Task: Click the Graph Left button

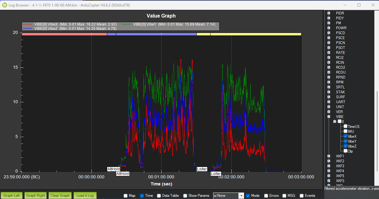Action: click(x=12, y=196)
